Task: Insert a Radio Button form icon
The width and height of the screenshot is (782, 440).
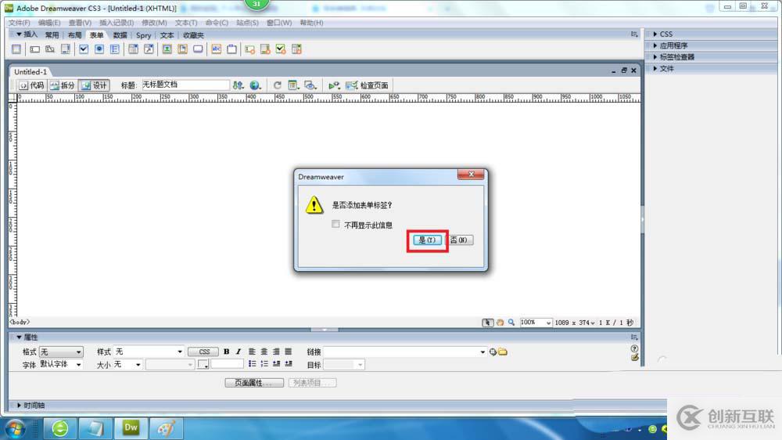Action: click(99, 49)
